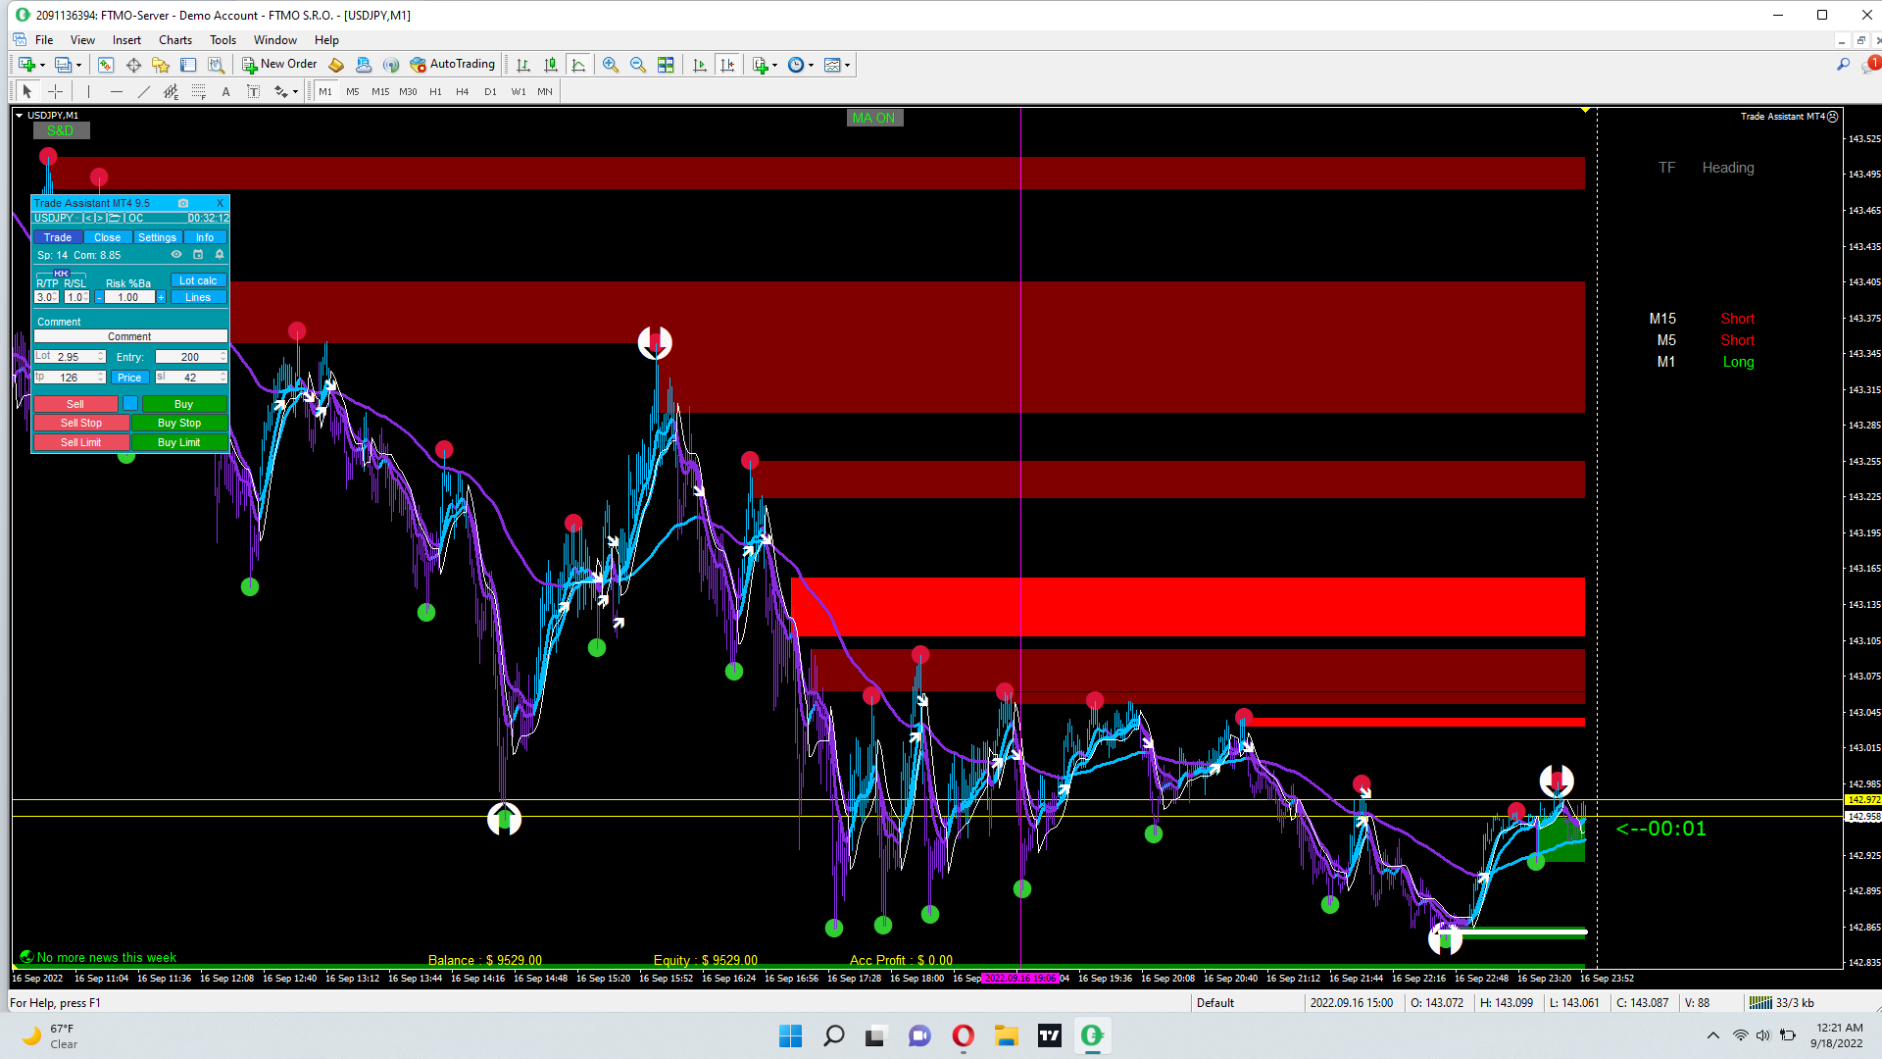The height and width of the screenshot is (1059, 1882).
Task: Select the Draw Trendline tool
Action: point(144,91)
